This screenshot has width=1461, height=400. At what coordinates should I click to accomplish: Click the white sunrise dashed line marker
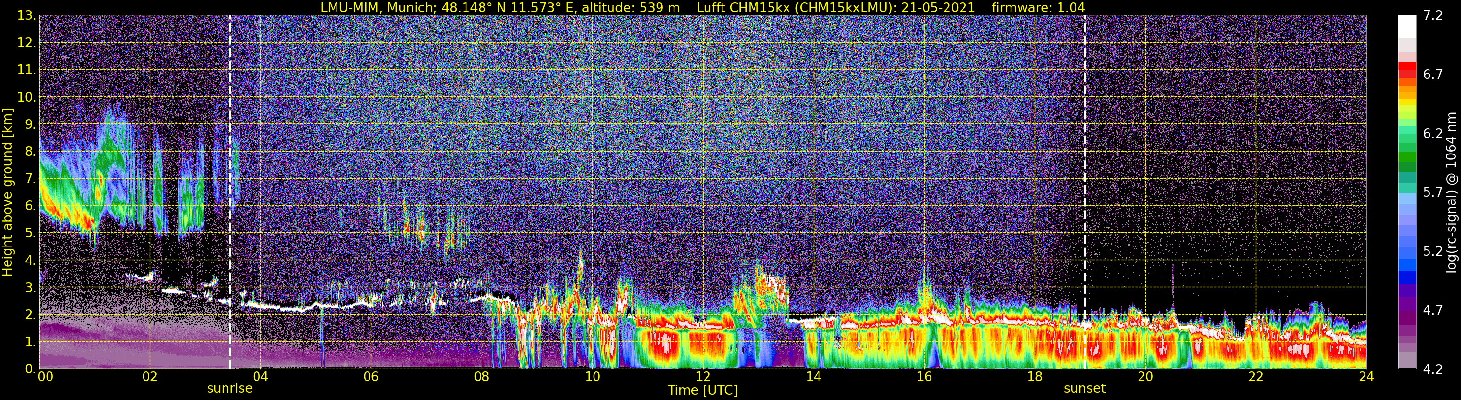coord(230,192)
